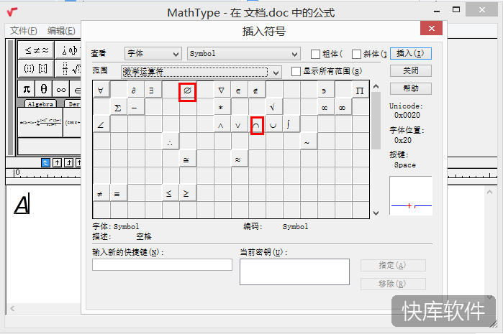Viewport: 503px width, 334px height.
Task: Select the intersection ∩ symbol
Action: pyautogui.click(x=257, y=125)
